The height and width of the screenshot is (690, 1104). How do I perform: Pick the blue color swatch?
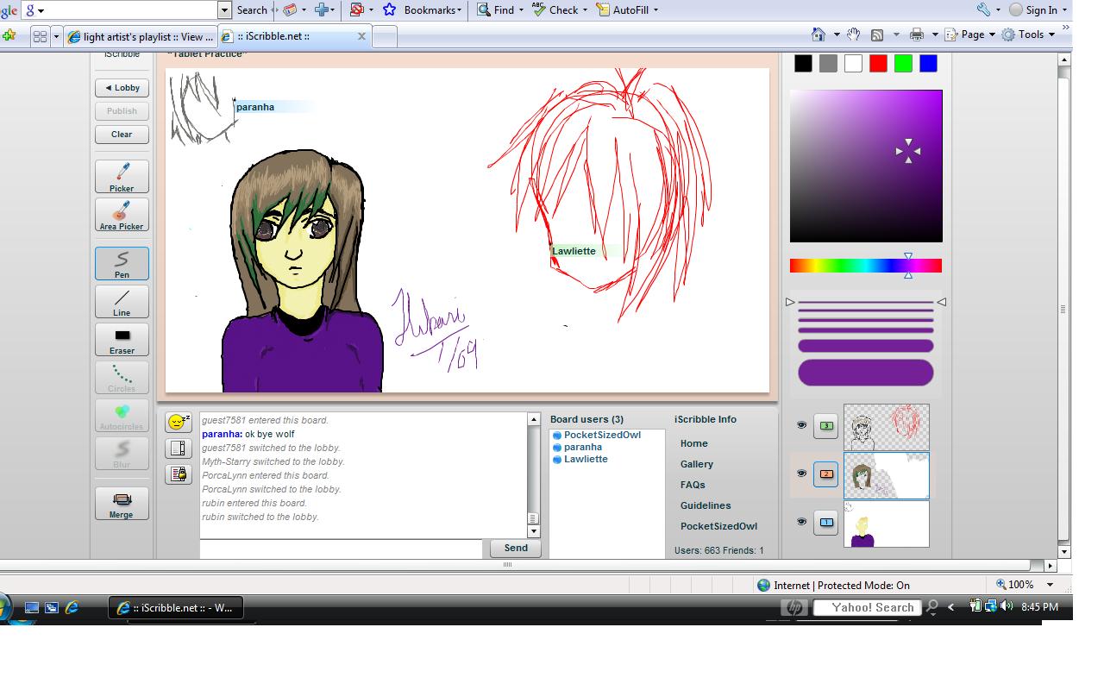[928, 63]
